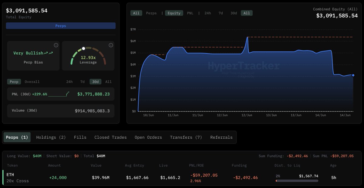Select 7d range in stats panel
The image size is (364, 188).
(82, 82)
